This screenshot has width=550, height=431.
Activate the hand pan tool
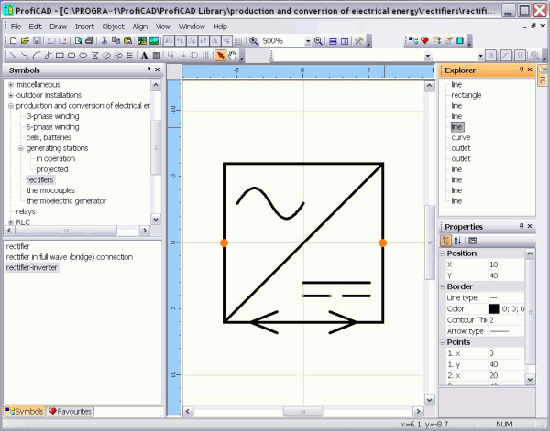pos(232,55)
